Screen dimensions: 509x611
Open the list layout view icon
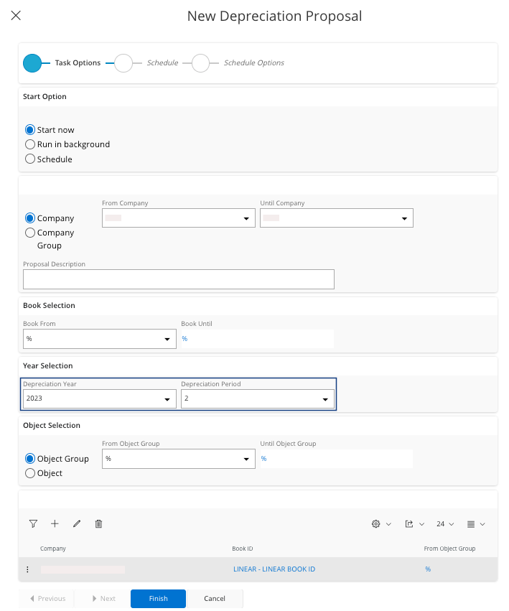pos(476,524)
